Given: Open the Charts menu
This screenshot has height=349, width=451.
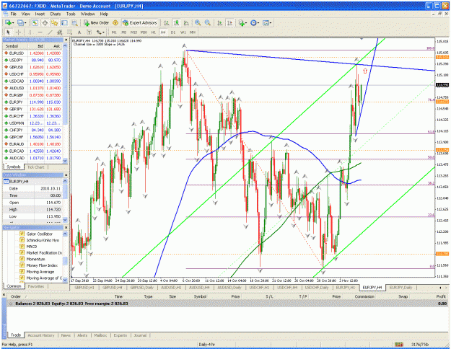Looking at the screenshot, I should coord(56,14).
